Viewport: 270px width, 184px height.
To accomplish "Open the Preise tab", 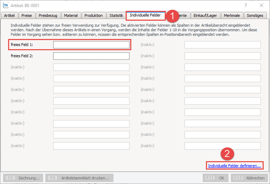I will pos(26,16).
